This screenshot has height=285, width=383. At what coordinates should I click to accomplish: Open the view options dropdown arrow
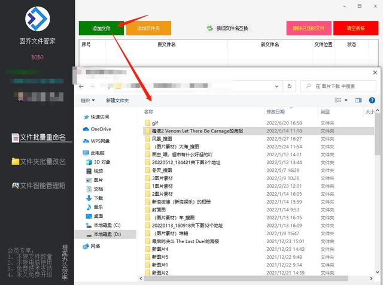coord(345,100)
